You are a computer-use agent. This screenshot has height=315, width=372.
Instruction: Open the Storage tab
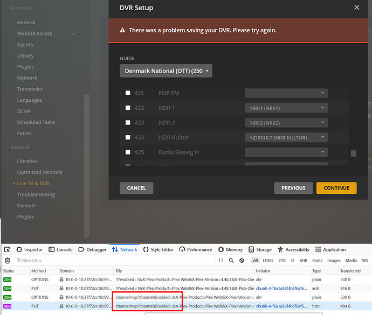point(260,250)
